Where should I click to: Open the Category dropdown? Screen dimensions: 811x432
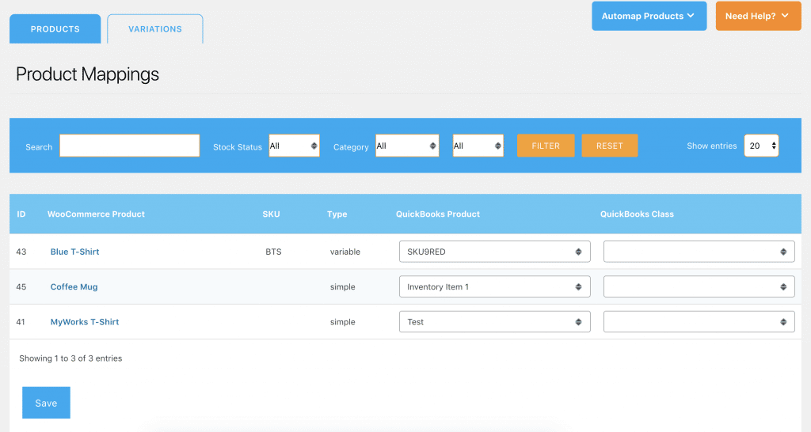(407, 146)
